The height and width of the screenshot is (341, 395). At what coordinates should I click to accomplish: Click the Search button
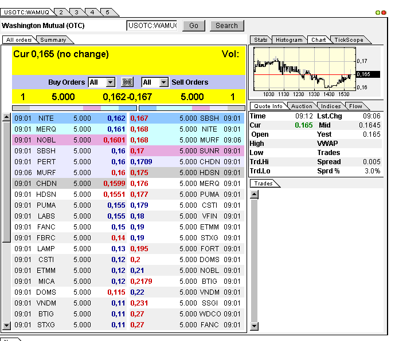tap(226, 26)
